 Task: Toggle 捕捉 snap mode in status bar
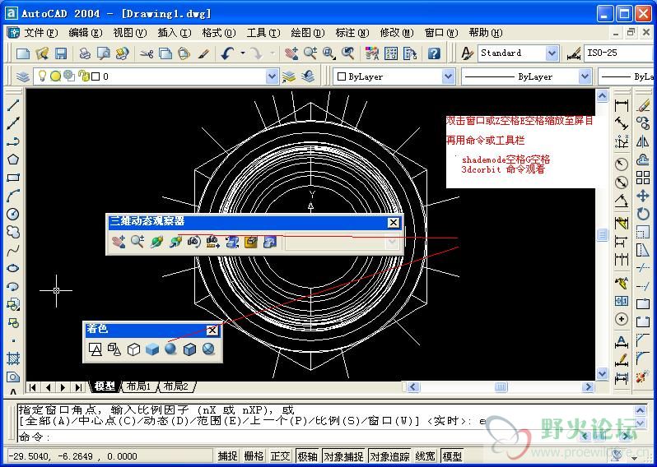pos(228,456)
